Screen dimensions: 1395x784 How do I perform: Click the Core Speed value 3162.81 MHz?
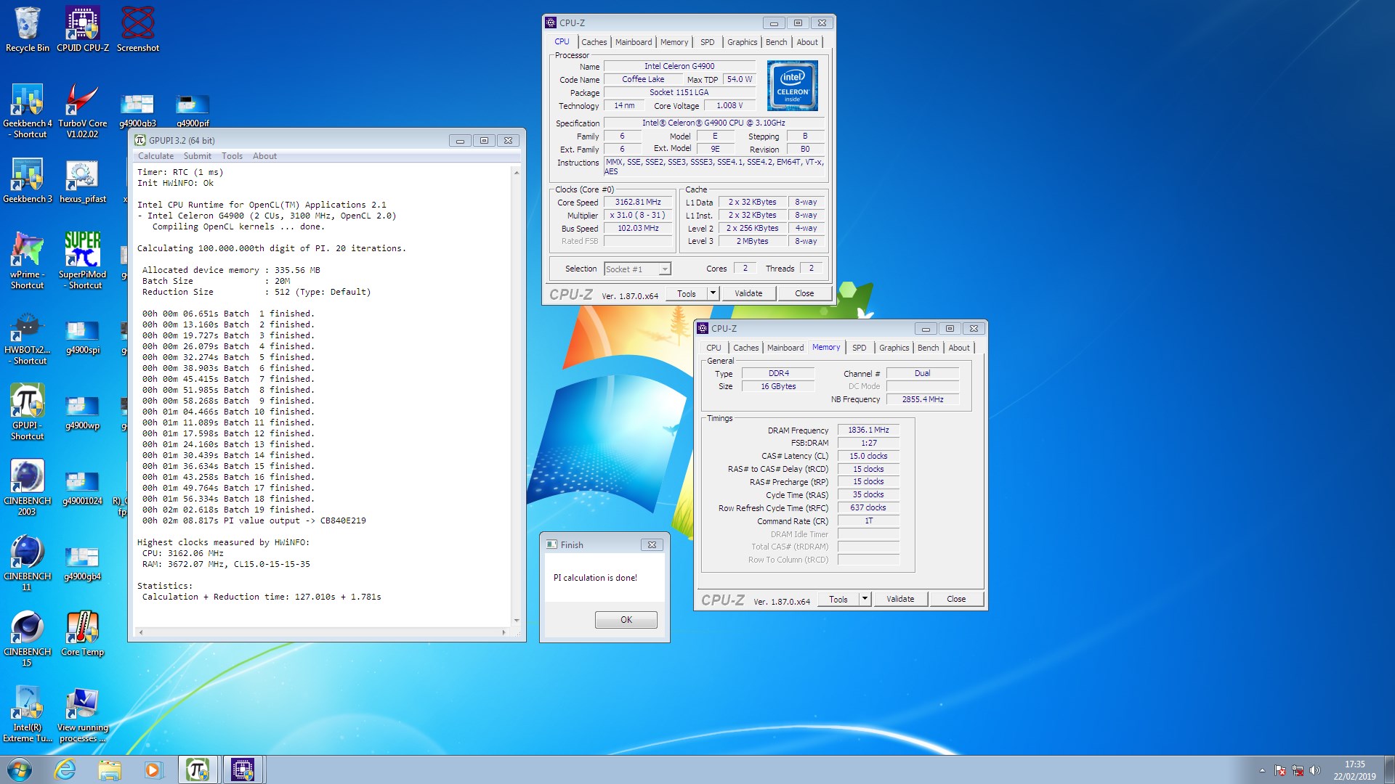[x=638, y=203]
